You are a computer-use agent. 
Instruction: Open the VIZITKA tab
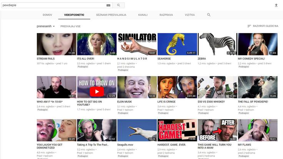pos(190,15)
